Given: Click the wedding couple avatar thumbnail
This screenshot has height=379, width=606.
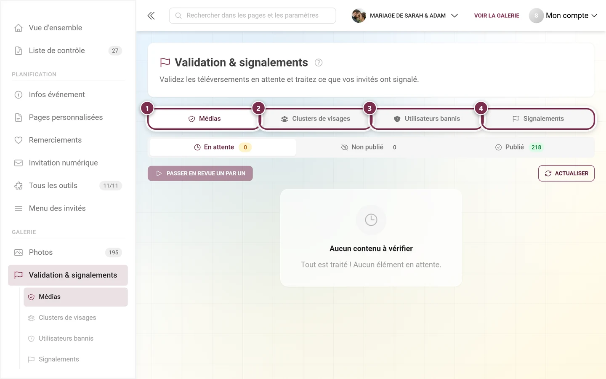Looking at the screenshot, I should tap(359, 16).
